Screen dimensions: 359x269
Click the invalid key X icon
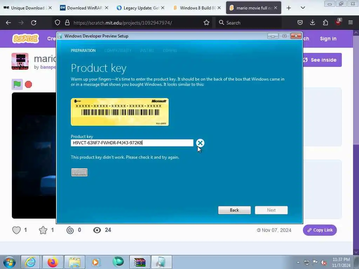[200, 143]
